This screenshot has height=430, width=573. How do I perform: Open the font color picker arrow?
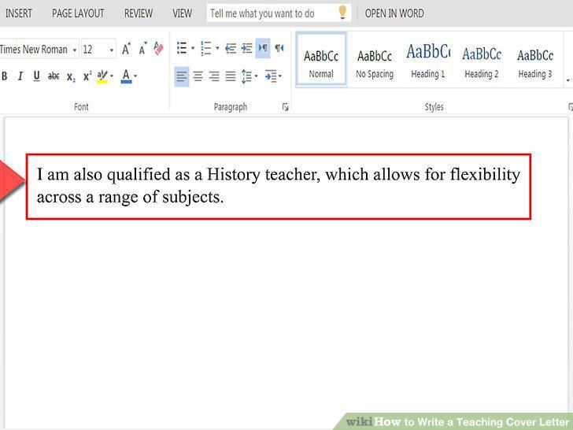coord(135,76)
